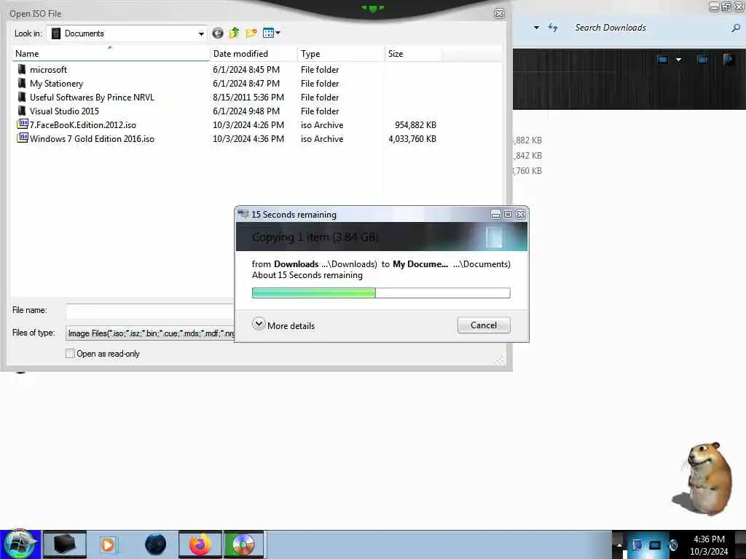Image resolution: width=746 pixels, height=559 pixels.
Task: Open the Files of type combo box
Action: 150,333
